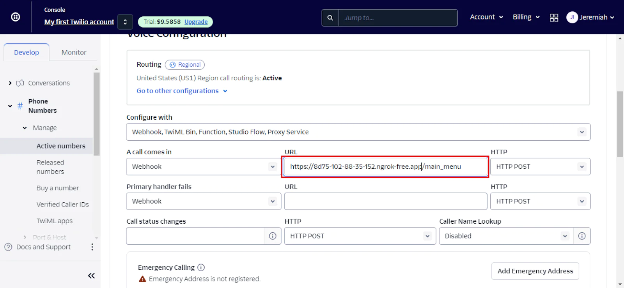Click the Call status changes field
The width and height of the screenshot is (624, 288).
point(195,236)
